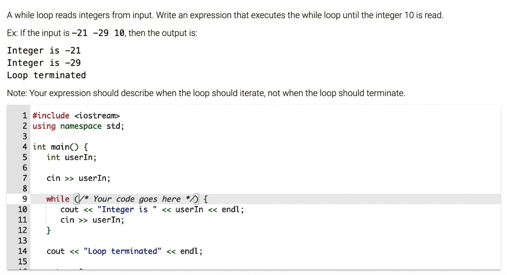Click the 'while' keyword on line 9

(x=57, y=199)
